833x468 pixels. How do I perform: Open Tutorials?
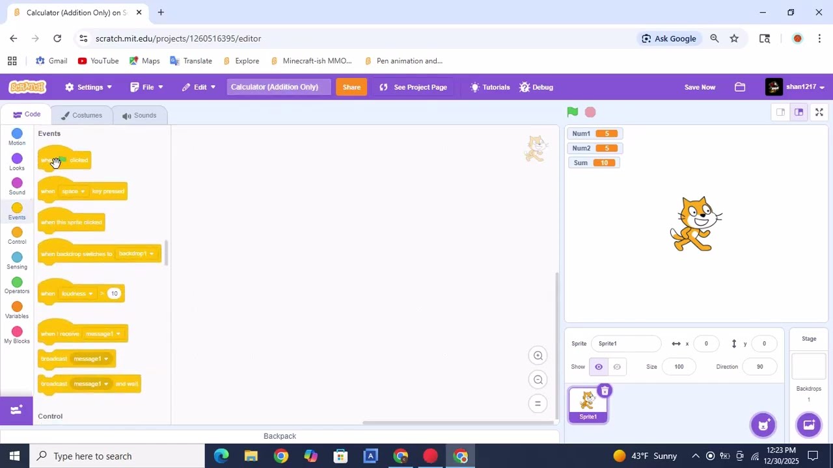[490, 87]
